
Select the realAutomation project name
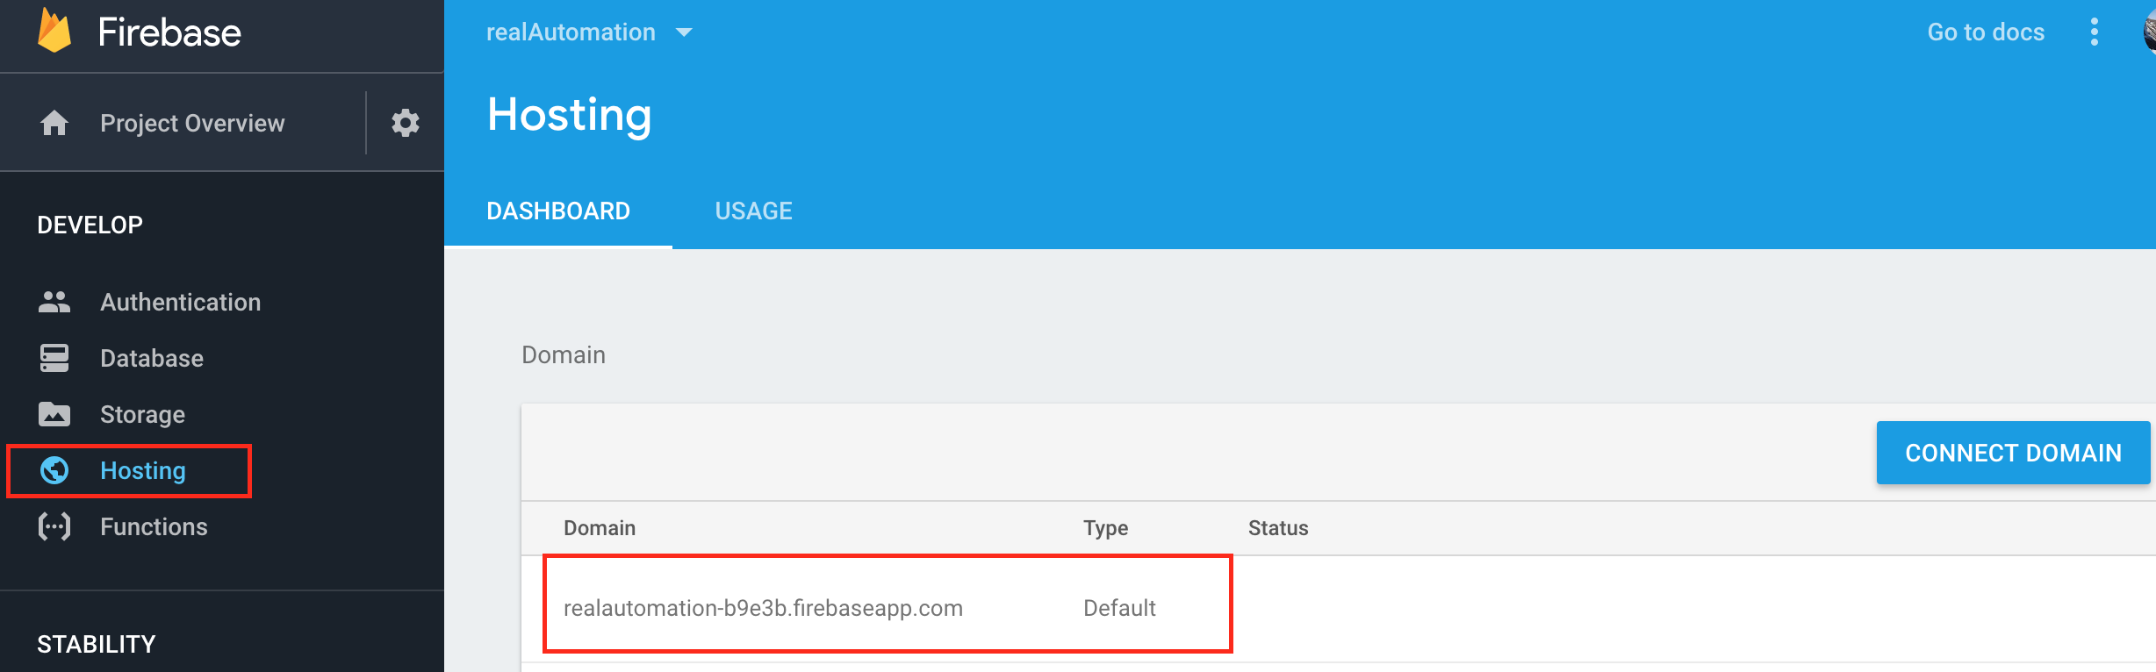click(x=571, y=32)
